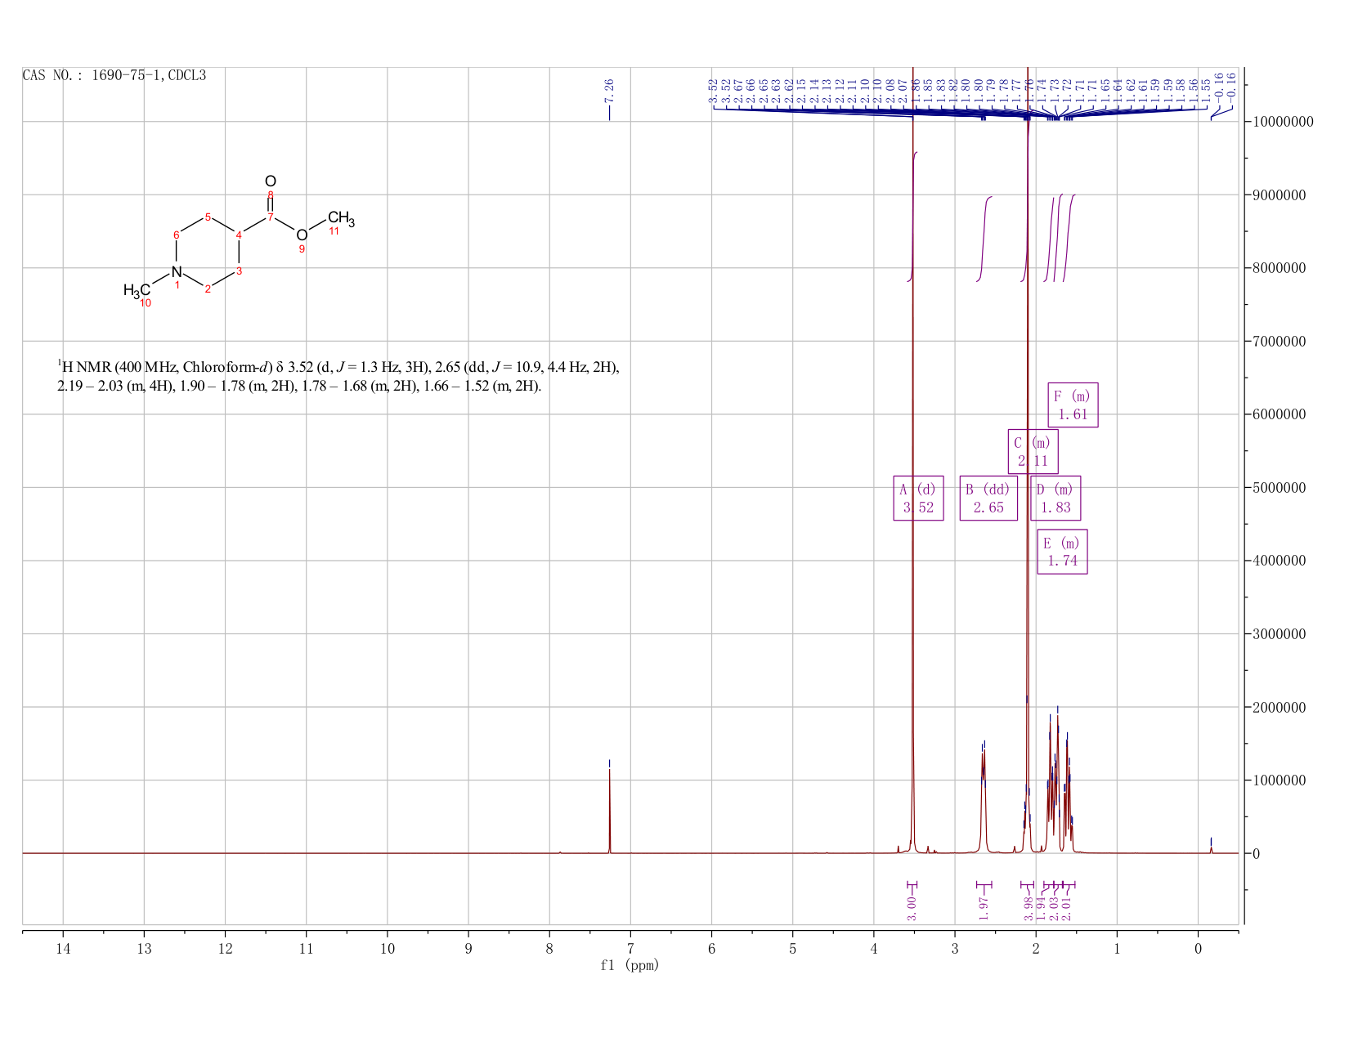The image size is (1349, 1042).
Task: Click the CH3 group labeled 11
Action: click(x=341, y=219)
